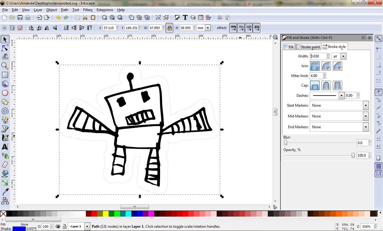This screenshot has width=383, height=231.
Task: Select the Paint Bucket fill tool
Action: click(5, 174)
